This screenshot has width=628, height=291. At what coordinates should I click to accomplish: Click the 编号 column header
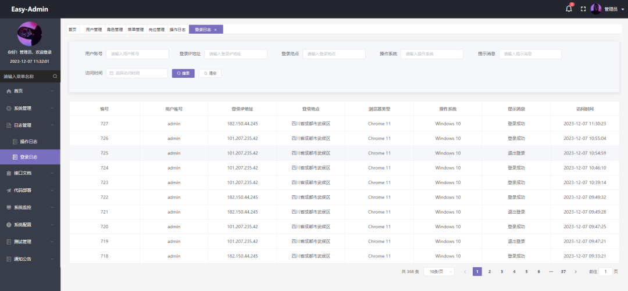point(105,109)
